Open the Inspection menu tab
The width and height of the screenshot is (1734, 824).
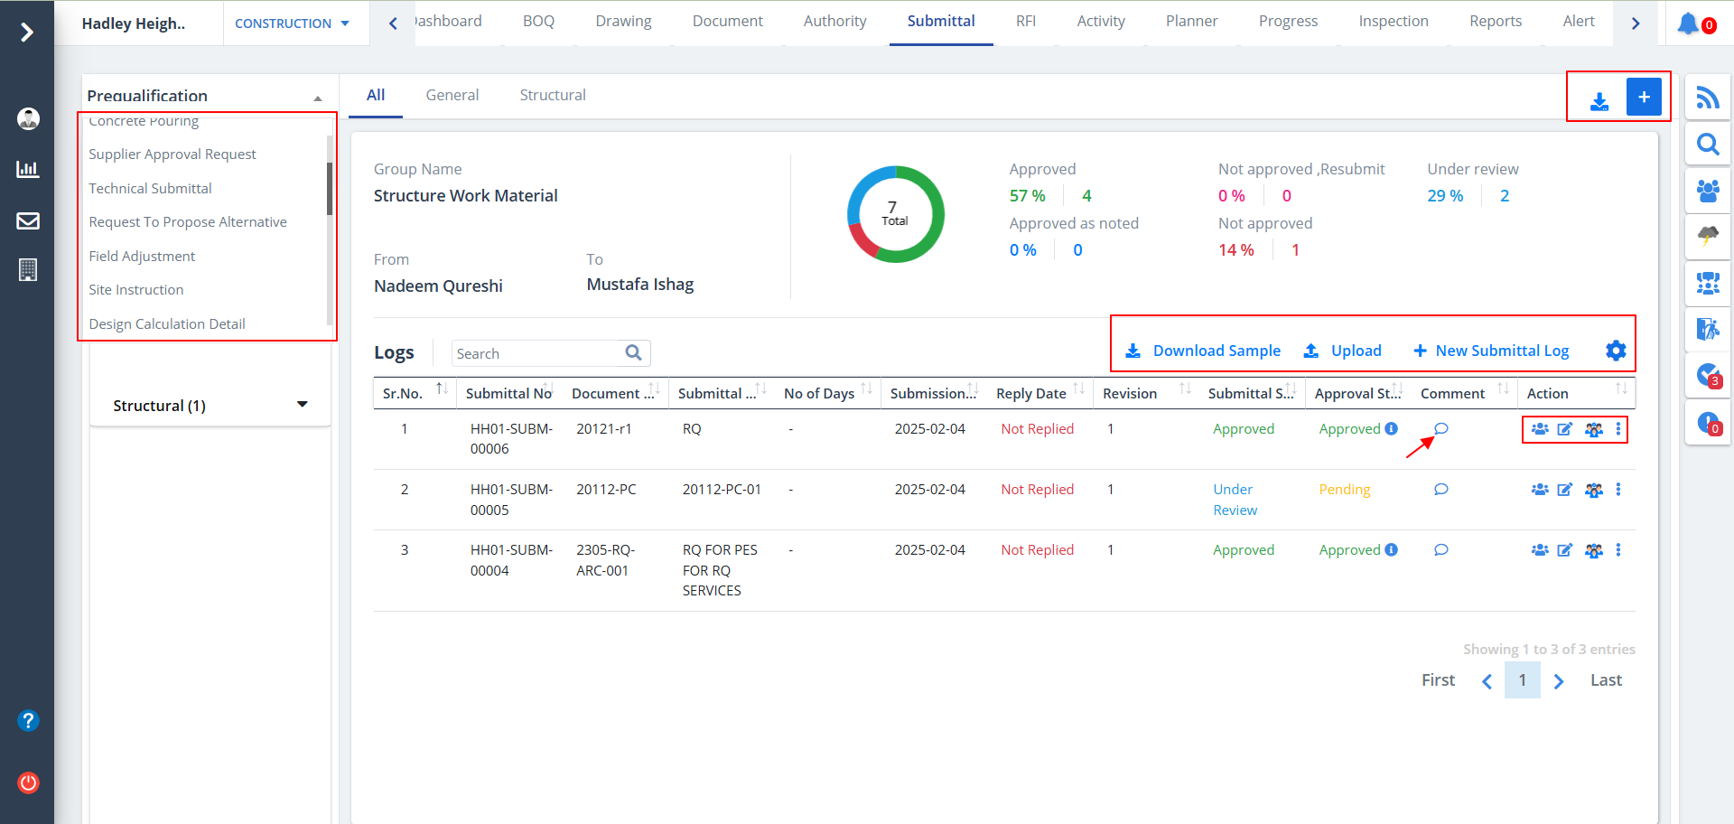point(1393,21)
